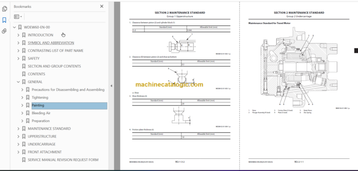Jump to the UPPERSTRUCTURE bookmark
The image size is (358, 171).
point(42,137)
